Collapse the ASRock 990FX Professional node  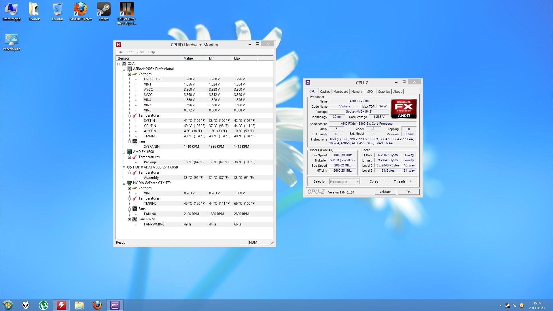pos(124,69)
